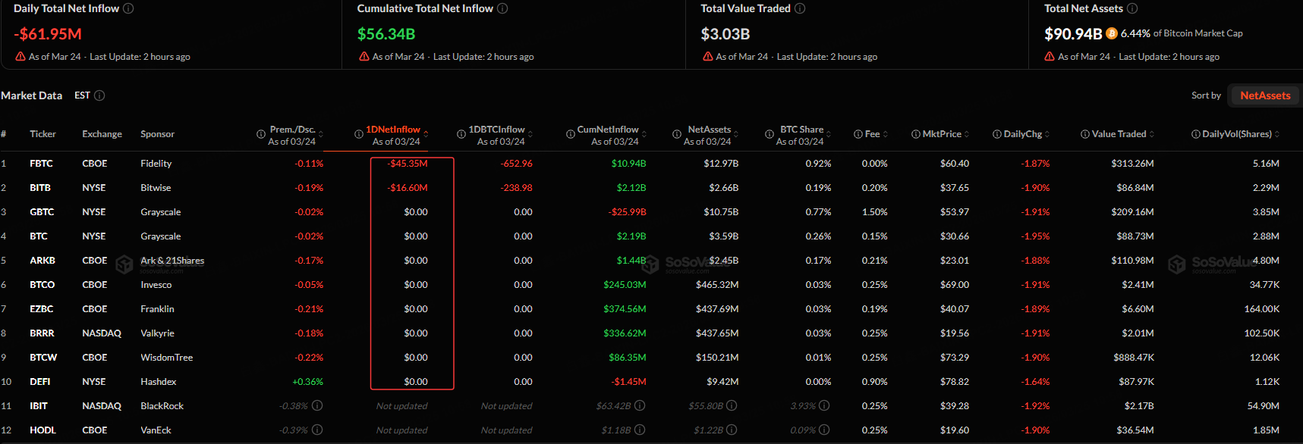
Task: Click info icon next to Total Net Assets
Action: click(1132, 8)
